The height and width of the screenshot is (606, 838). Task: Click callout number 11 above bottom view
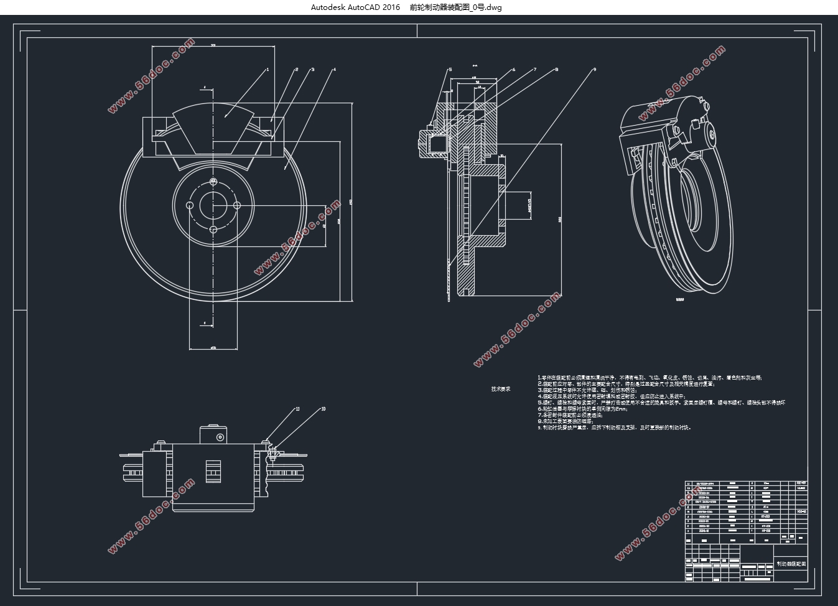(297, 409)
